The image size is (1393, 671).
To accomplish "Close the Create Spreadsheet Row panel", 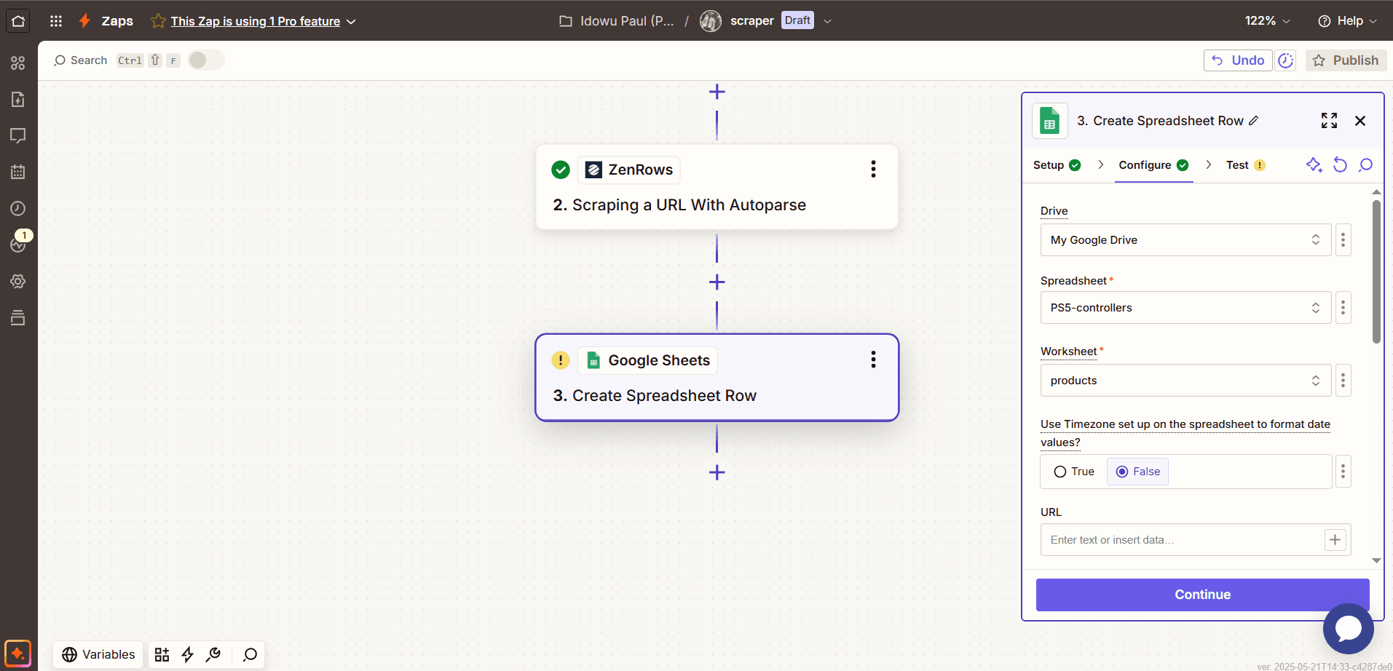I will [1360, 121].
